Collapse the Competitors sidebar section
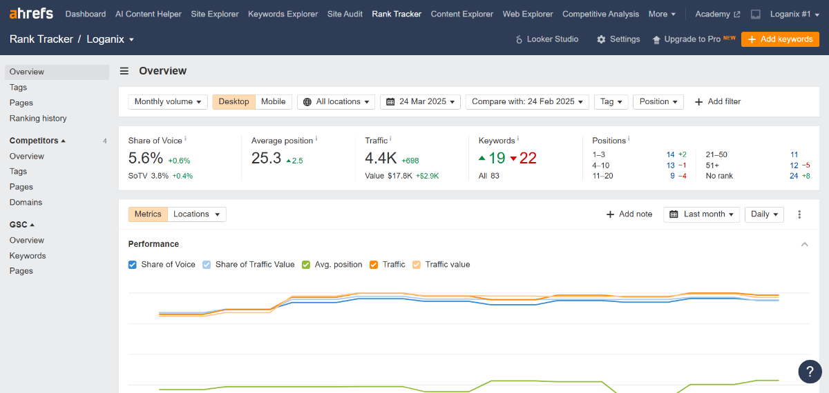The image size is (829, 393). coord(38,141)
